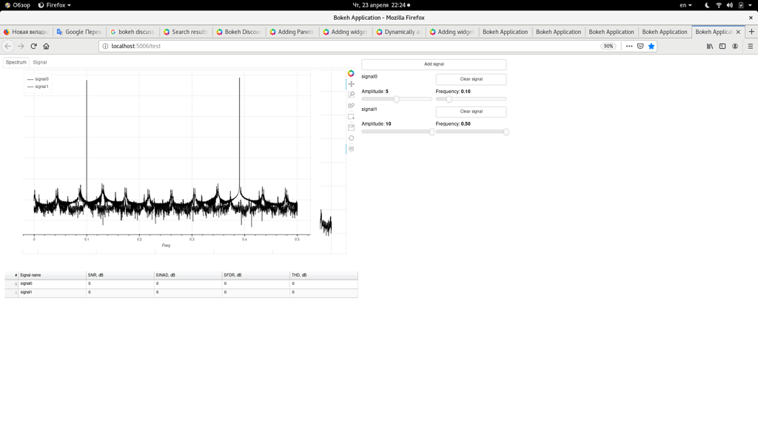Switch to the Signal tab
The height and width of the screenshot is (426, 758).
click(x=39, y=62)
